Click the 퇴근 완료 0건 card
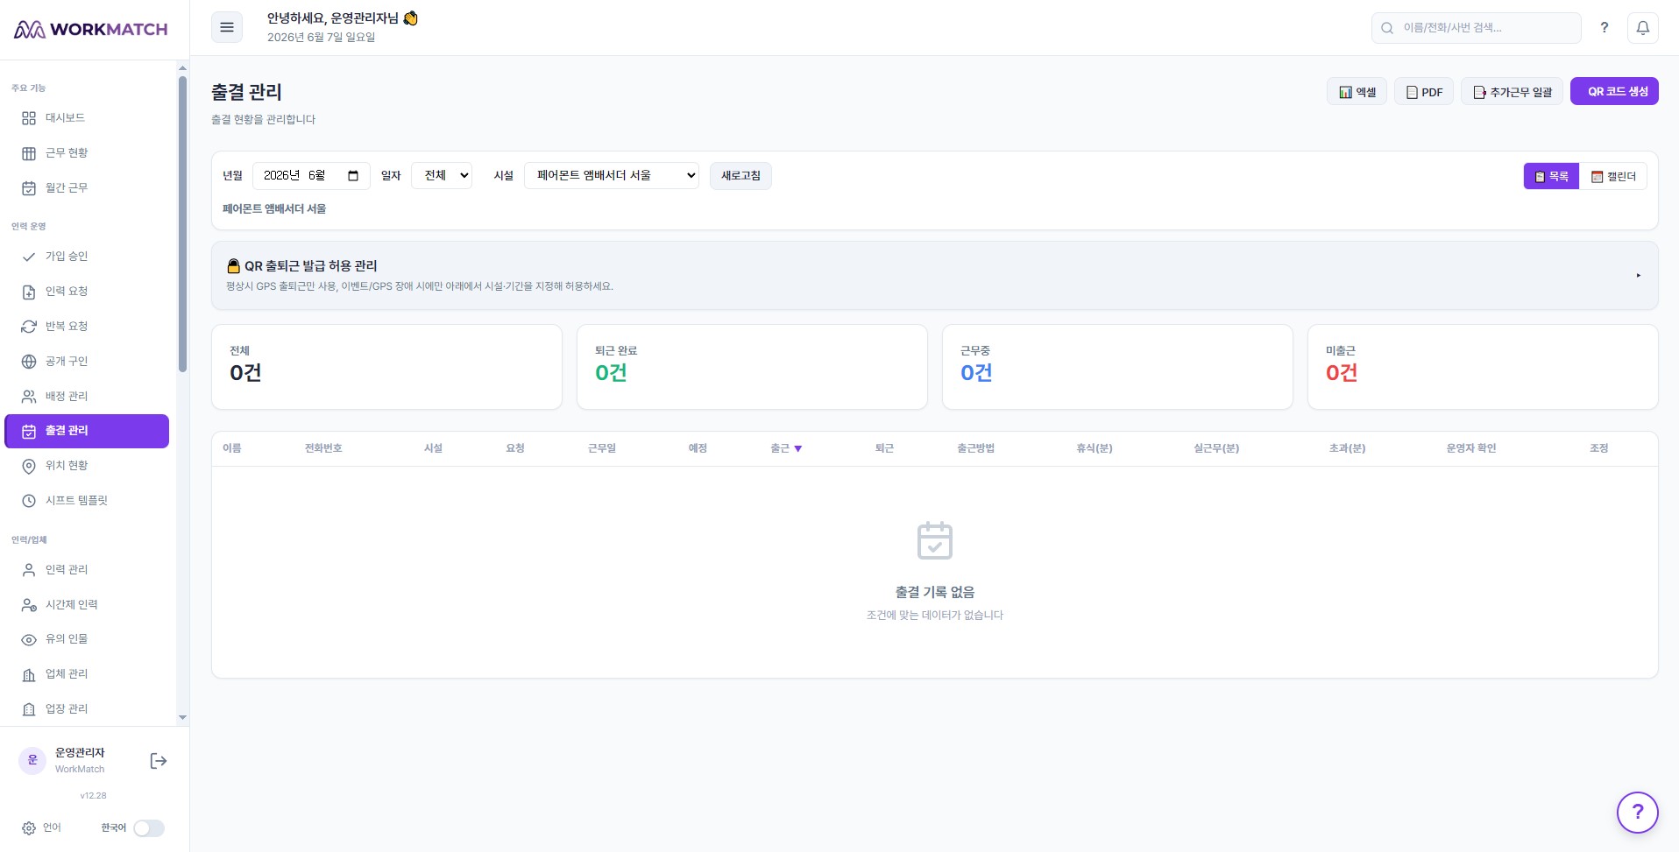 click(752, 367)
